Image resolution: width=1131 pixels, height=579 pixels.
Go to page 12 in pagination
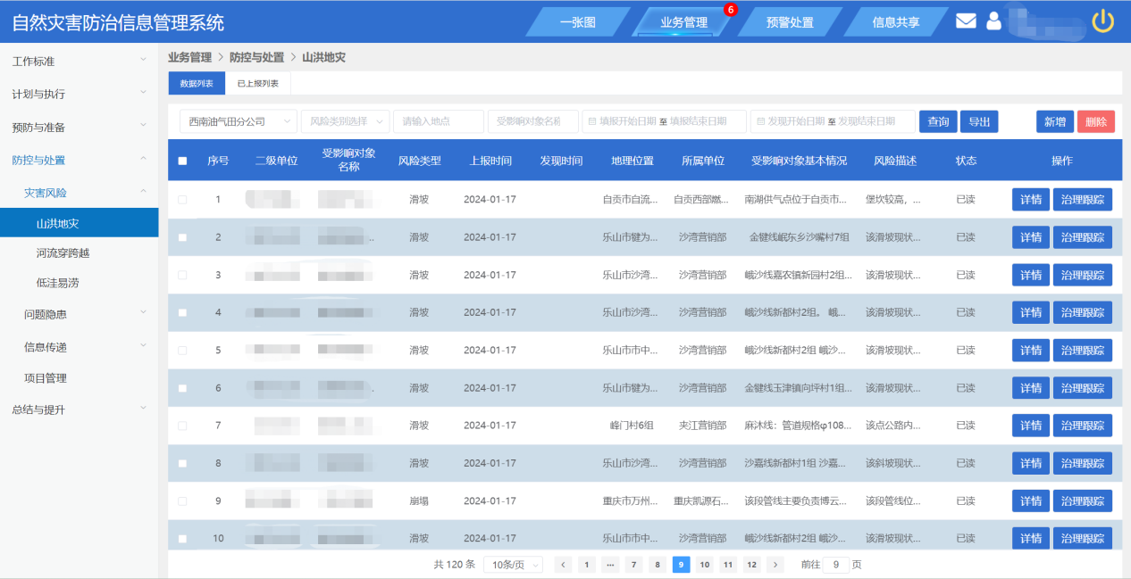coord(752,565)
